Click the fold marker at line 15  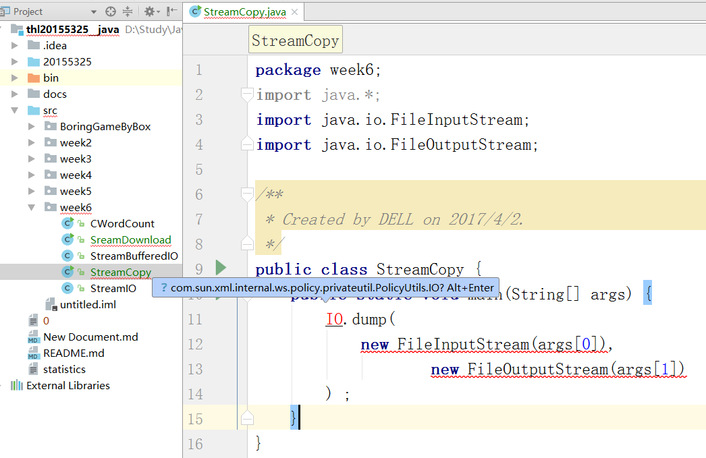point(247,418)
